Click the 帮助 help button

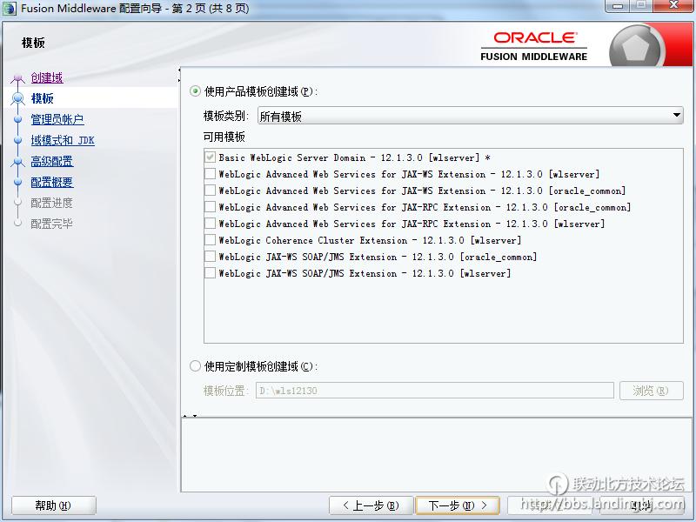53,505
